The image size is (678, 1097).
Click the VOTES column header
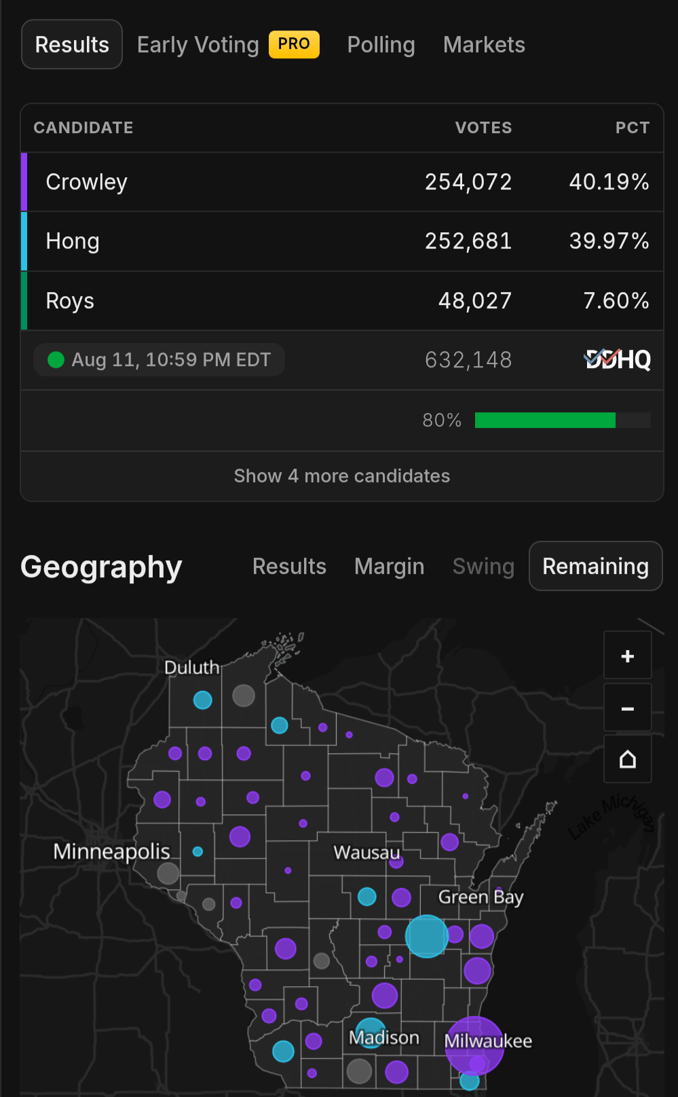pos(483,128)
